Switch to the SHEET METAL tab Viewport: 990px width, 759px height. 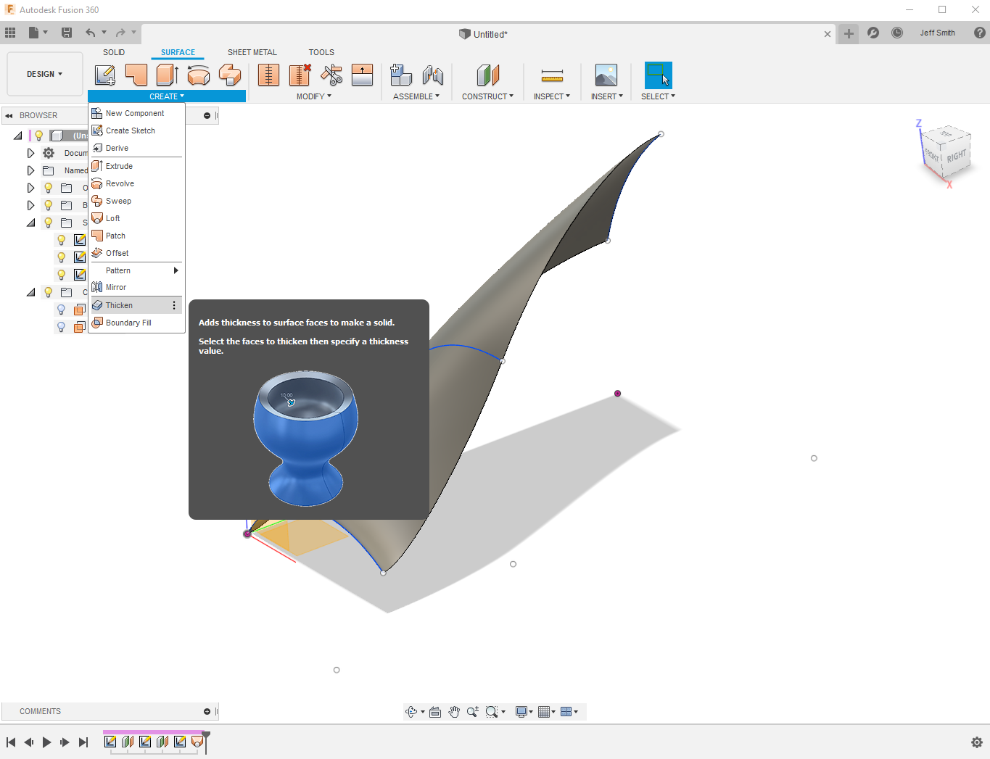point(252,52)
